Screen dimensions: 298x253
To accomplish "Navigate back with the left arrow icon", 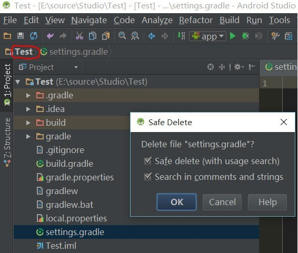I will click(152, 36).
